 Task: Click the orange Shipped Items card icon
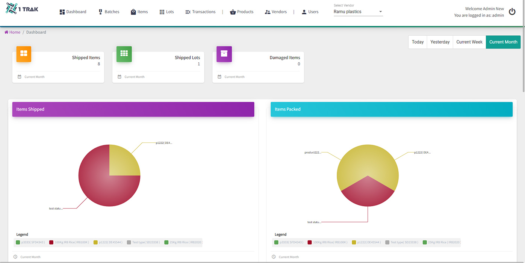[24, 54]
